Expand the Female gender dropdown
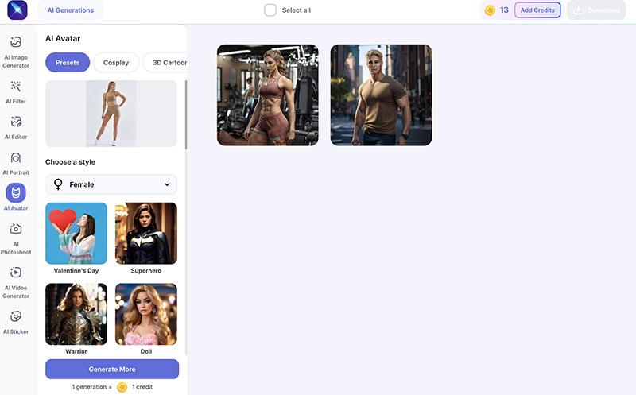The height and width of the screenshot is (395, 636). pyautogui.click(x=111, y=184)
